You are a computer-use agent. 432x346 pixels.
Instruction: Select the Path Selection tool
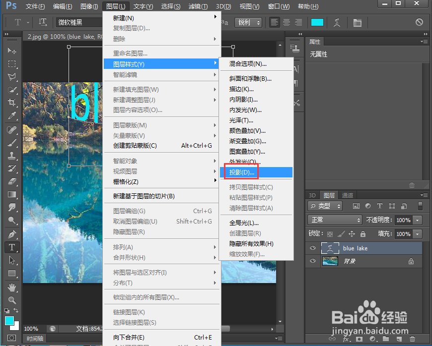click(12, 260)
